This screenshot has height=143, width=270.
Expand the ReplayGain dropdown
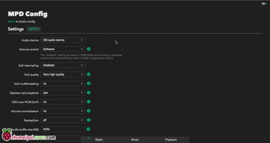[63, 120]
